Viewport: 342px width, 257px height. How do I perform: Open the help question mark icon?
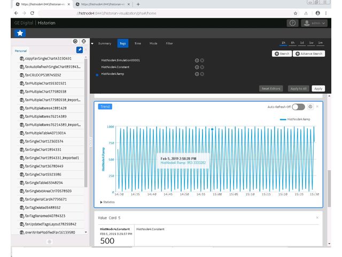(292, 23)
